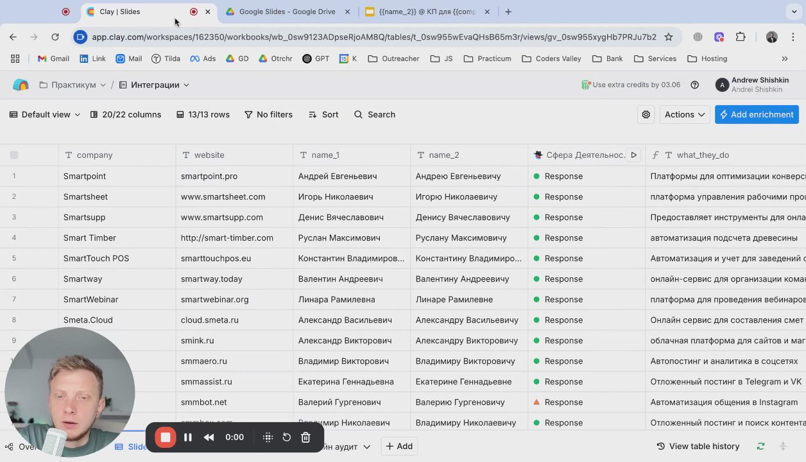
Task: Open the Coders Valley bookmarks folder
Action: tap(551, 58)
